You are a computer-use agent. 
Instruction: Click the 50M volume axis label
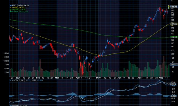7,69
